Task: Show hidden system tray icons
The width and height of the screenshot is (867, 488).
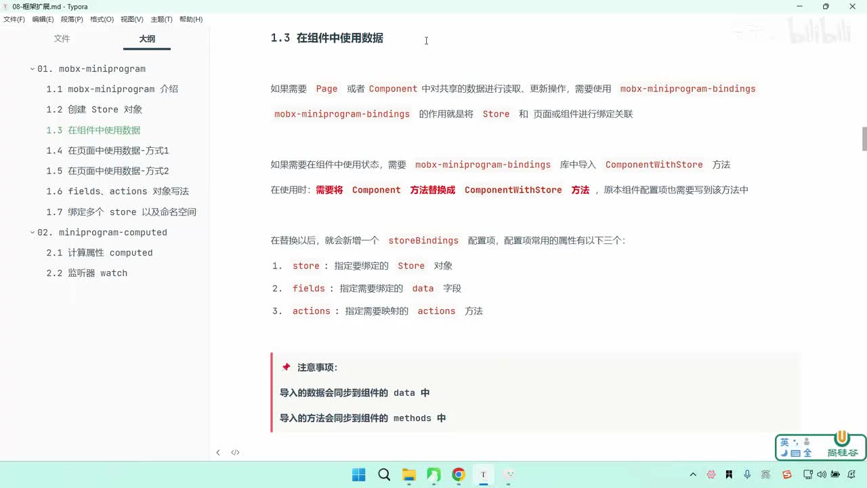Action: point(693,474)
